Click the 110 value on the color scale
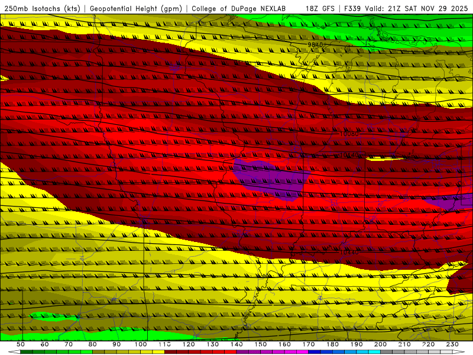This screenshot has height=355, width=473. tap(165, 344)
